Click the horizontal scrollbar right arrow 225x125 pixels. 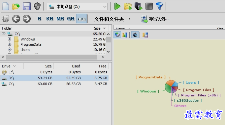click(x=103, y=57)
